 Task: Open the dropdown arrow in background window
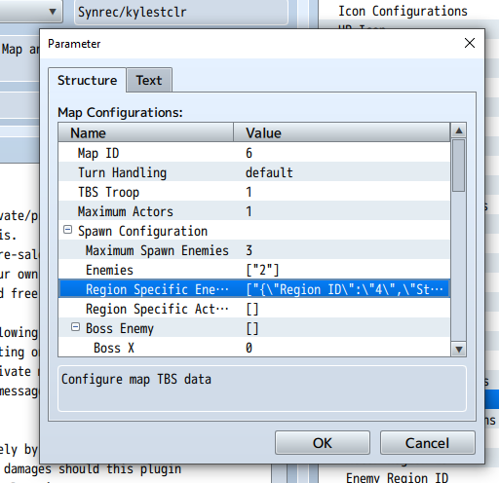pyautogui.click(x=53, y=12)
